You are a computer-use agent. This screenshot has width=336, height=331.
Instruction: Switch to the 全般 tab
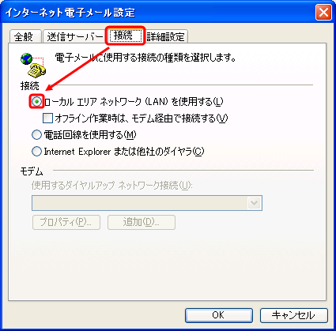[25, 36]
